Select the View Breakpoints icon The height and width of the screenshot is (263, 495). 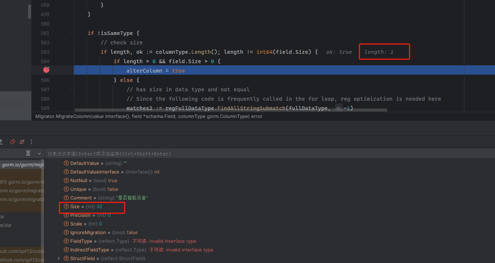(13, 142)
